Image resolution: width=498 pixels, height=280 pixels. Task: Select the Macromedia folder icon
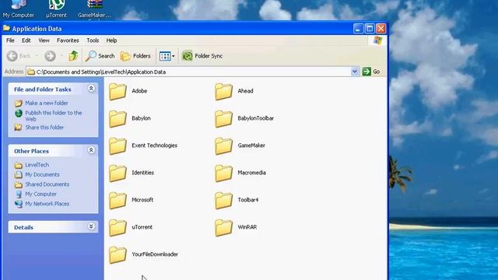click(x=223, y=173)
